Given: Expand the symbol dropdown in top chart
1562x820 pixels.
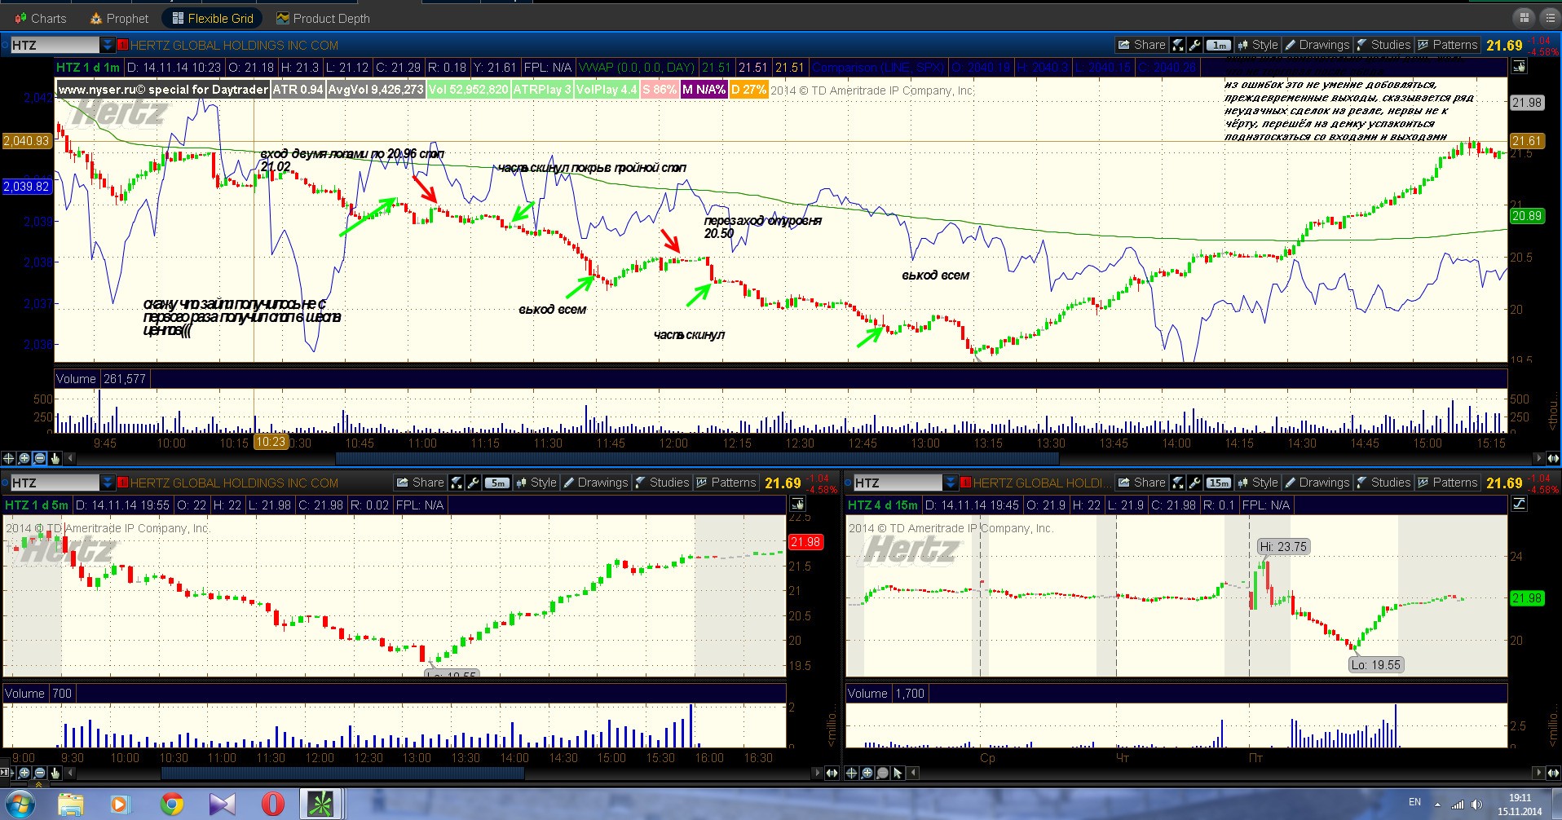Looking at the screenshot, I should point(107,45).
